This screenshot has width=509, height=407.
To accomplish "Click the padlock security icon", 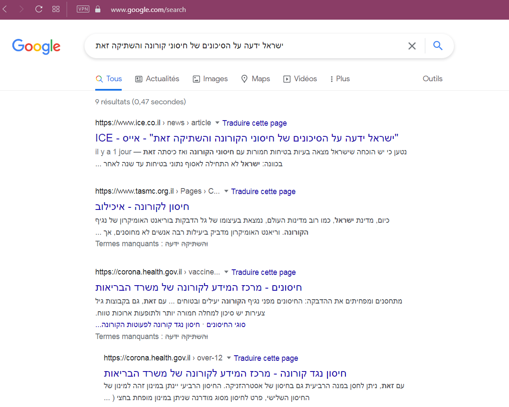I will (98, 9).
